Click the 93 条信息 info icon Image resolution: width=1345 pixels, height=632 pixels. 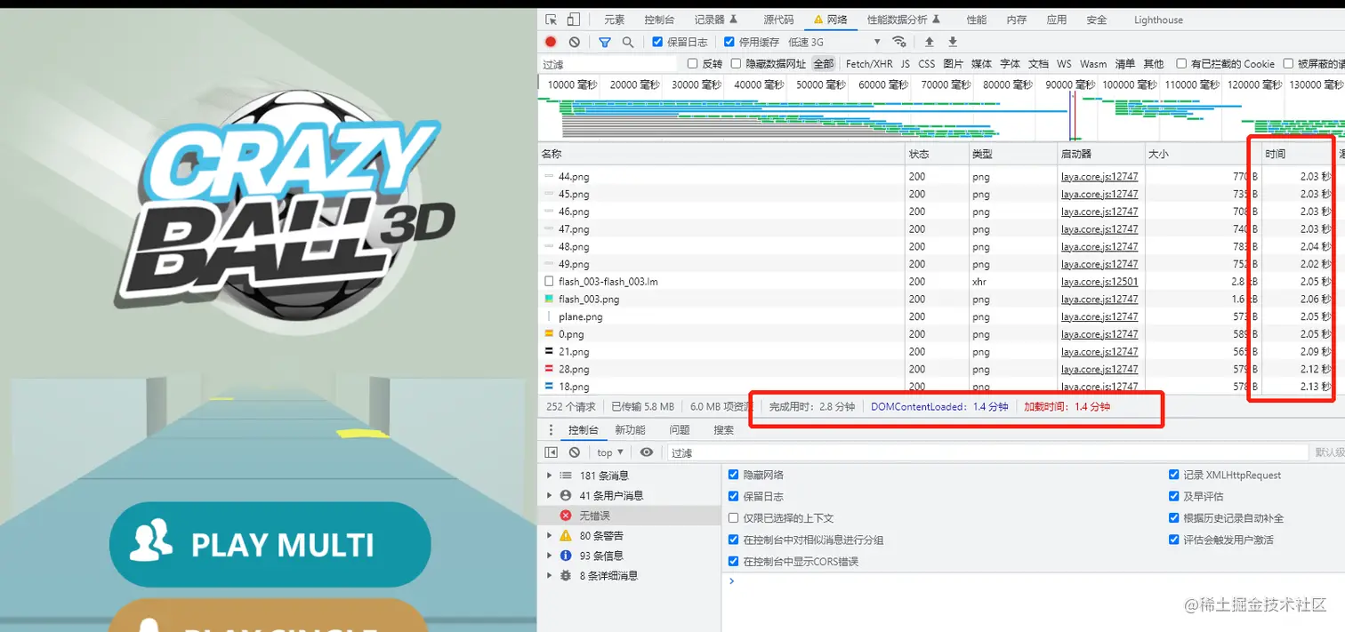566,556
